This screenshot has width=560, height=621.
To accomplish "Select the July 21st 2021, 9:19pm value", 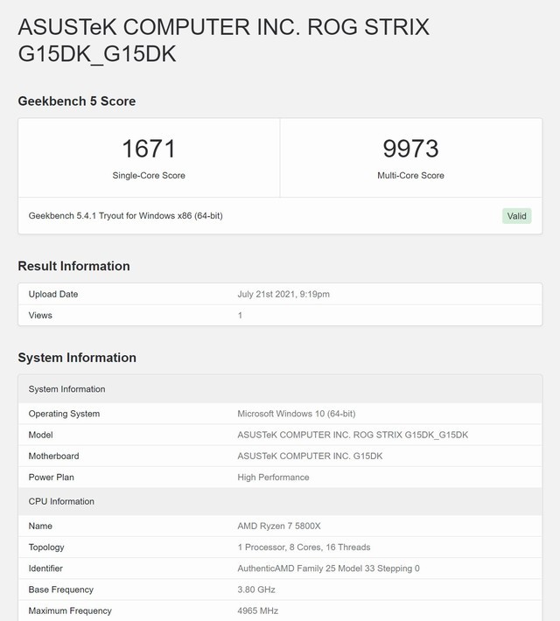I will (283, 294).
